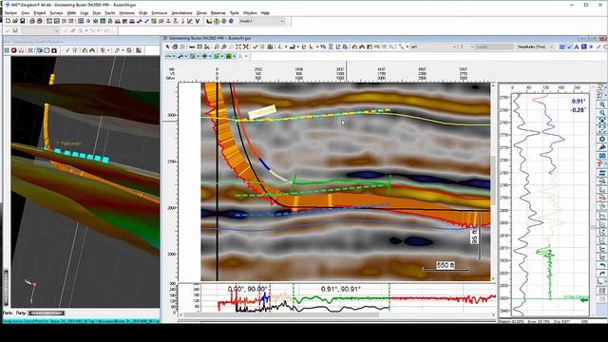Select the pointer arrow tool in Geosteering toolbar
This screenshot has width=608, height=342.
(x=168, y=47)
